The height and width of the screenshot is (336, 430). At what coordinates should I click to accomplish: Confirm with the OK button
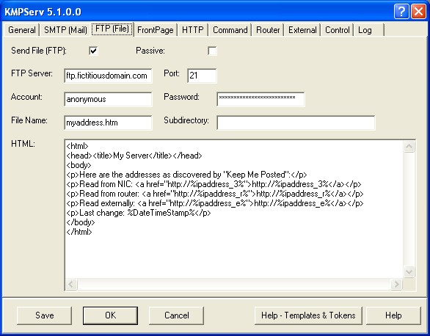(x=110, y=315)
